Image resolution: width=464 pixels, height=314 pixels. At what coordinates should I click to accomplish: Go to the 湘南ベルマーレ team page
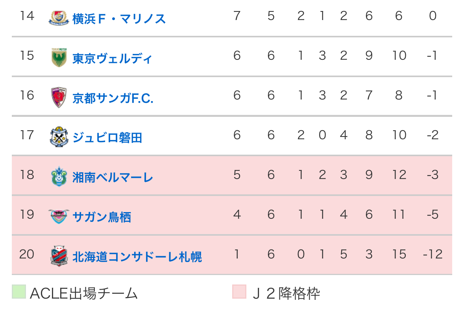113,177
